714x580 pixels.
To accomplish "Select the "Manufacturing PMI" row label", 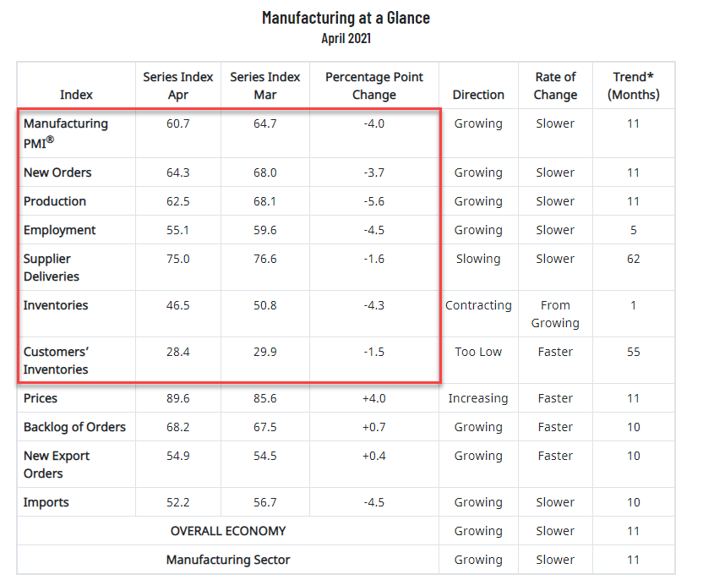I will (x=66, y=133).
